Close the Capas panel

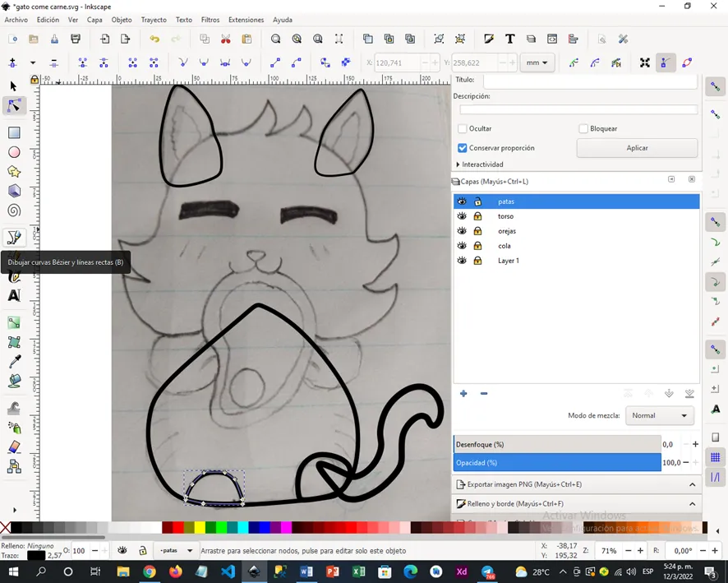[x=691, y=179]
